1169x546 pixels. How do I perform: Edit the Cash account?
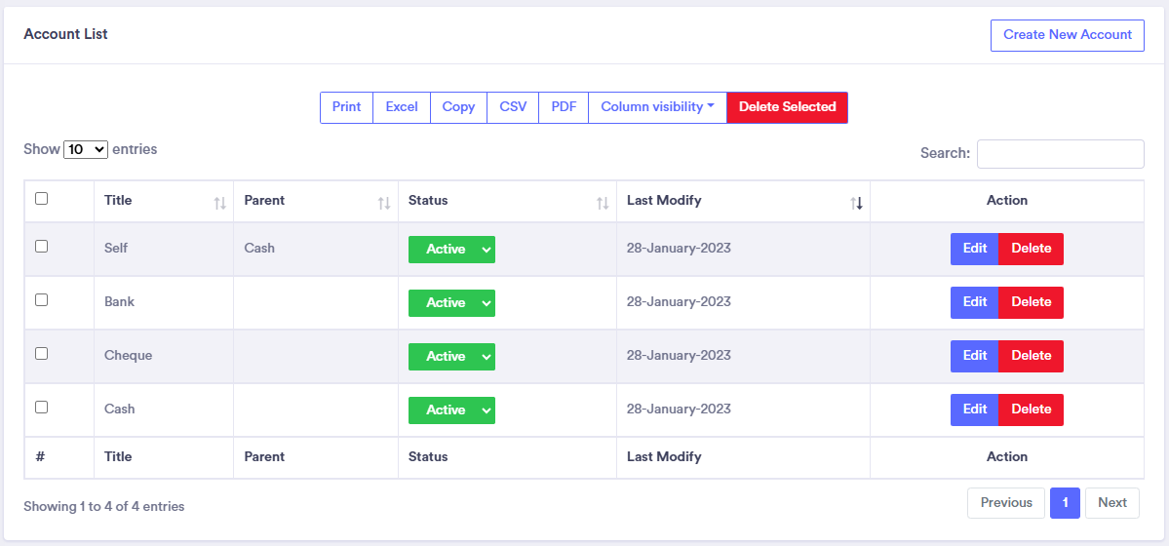tap(974, 409)
